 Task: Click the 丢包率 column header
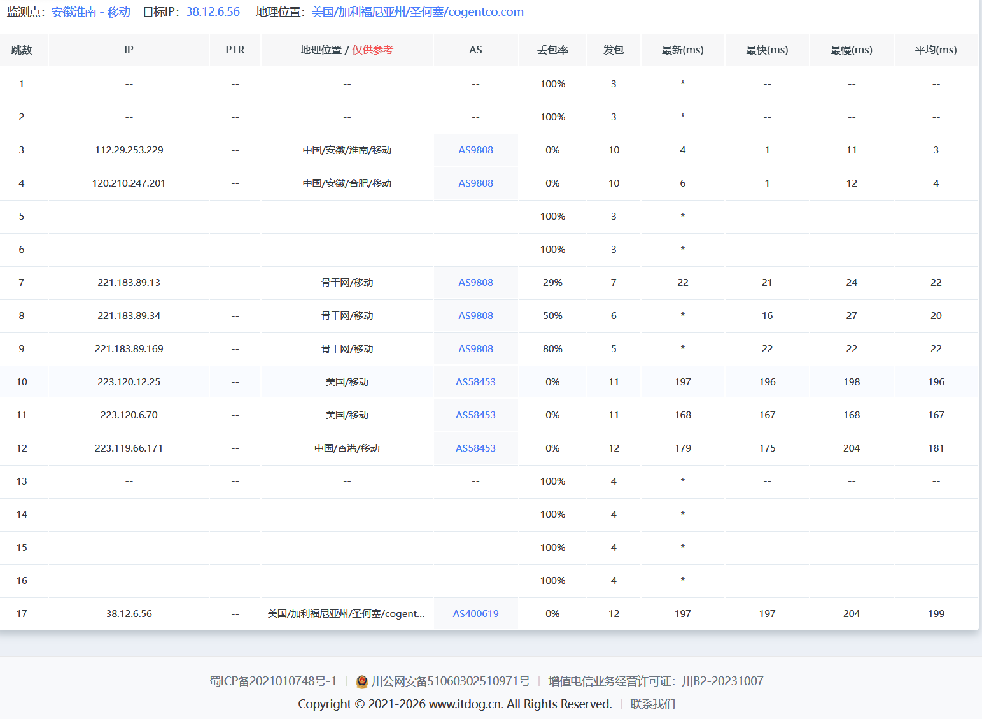(x=552, y=50)
